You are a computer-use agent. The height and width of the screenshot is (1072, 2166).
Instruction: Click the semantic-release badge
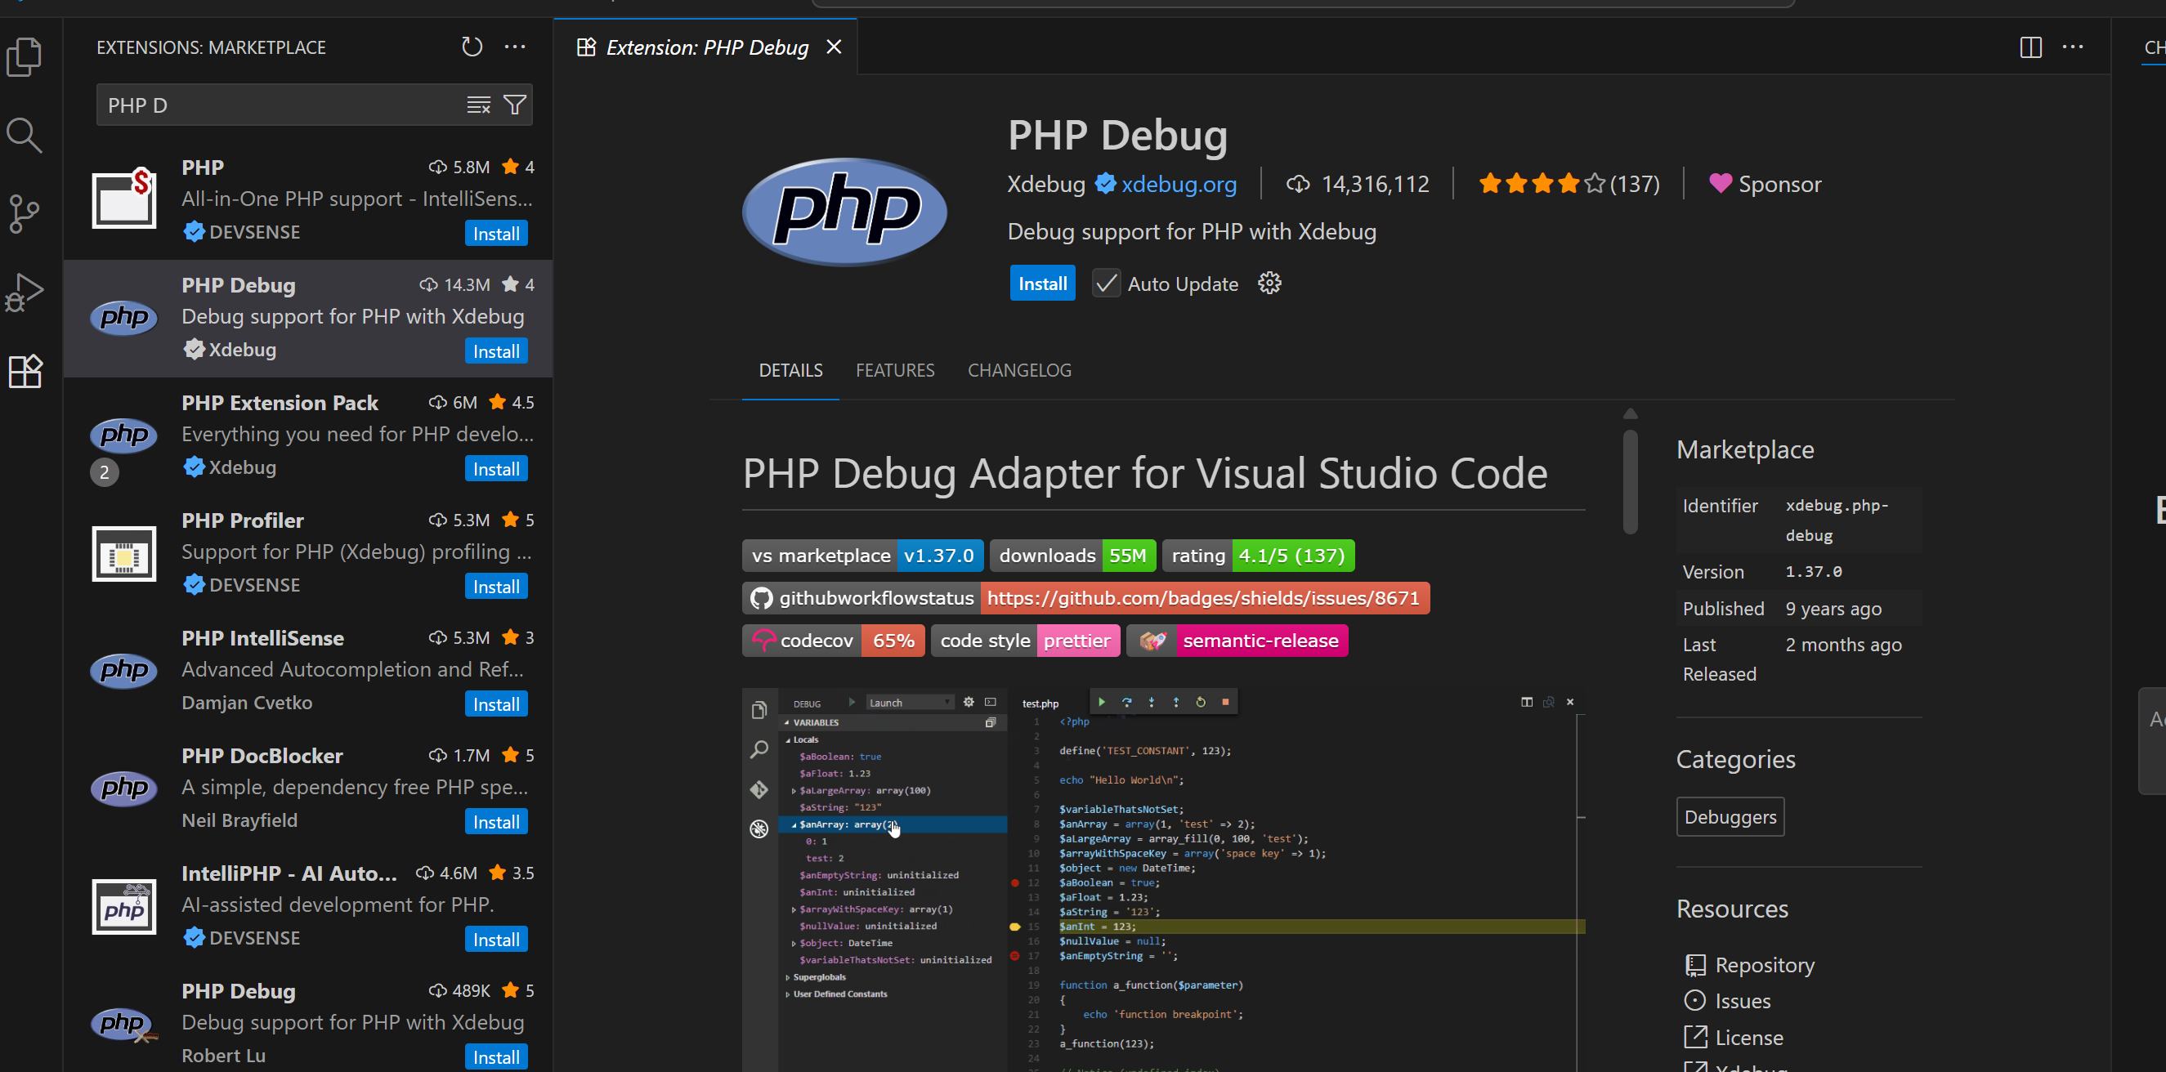[1237, 641]
